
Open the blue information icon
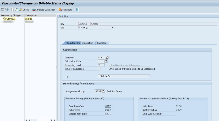point(78,9)
